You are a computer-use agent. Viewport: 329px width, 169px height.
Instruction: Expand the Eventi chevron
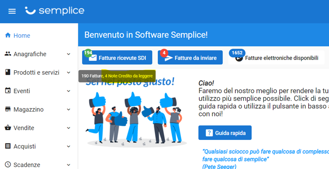[69, 91]
